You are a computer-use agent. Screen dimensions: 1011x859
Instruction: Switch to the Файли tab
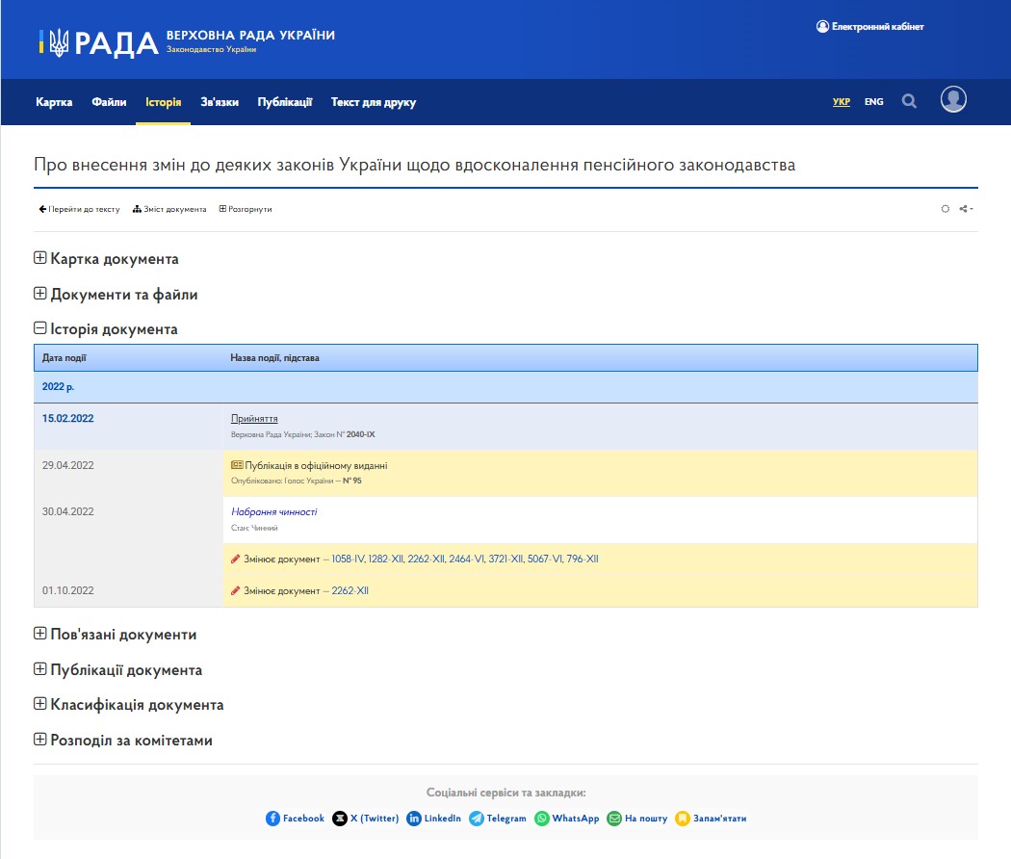109,102
